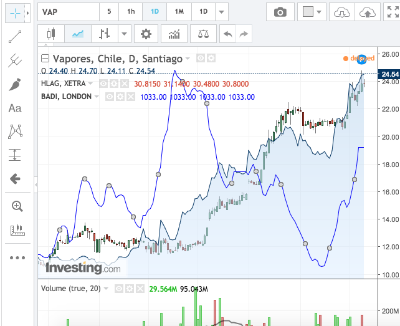Activate the zoom-in magnifier tool
Image resolution: width=400 pixels, height=326 pixels.
[x=17, y=206]
